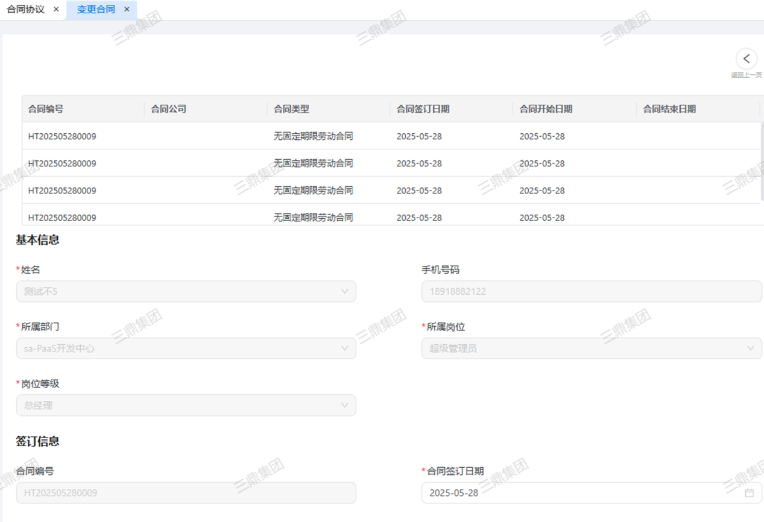Click the 手机号码 input field

pyautogui.click(x=591, y=291)
